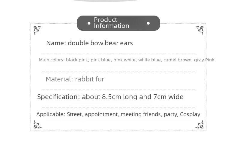237x156 pixels.
Task: Click the word "Cosplay" in Applicable line
Action: click(x=190, y=114)
